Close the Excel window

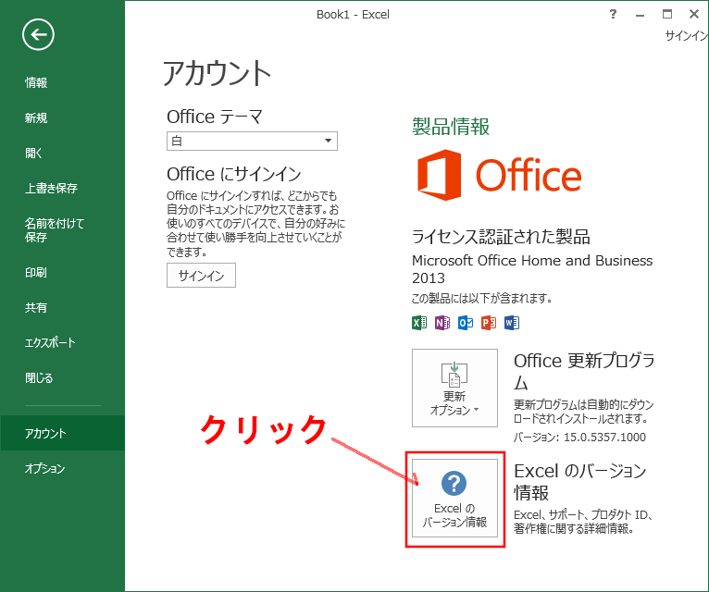click(694, 14)
